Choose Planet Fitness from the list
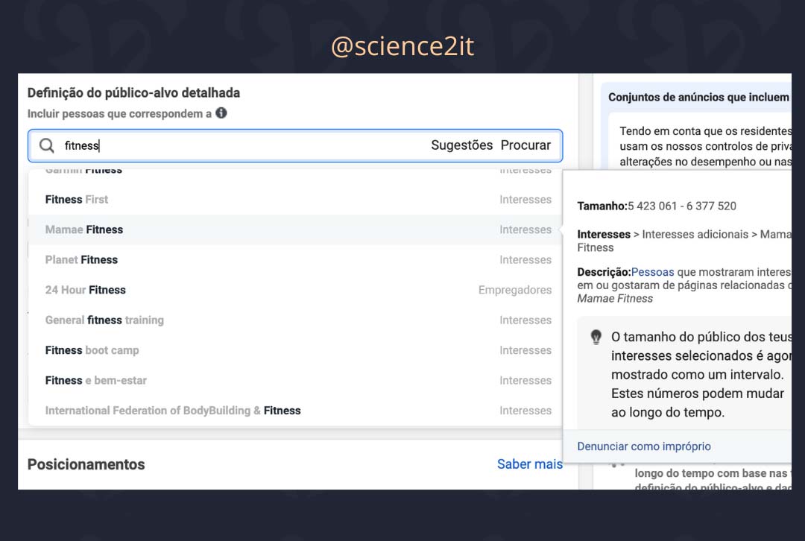805x541 pixels. pyautogui.click(x=81, y=260)
